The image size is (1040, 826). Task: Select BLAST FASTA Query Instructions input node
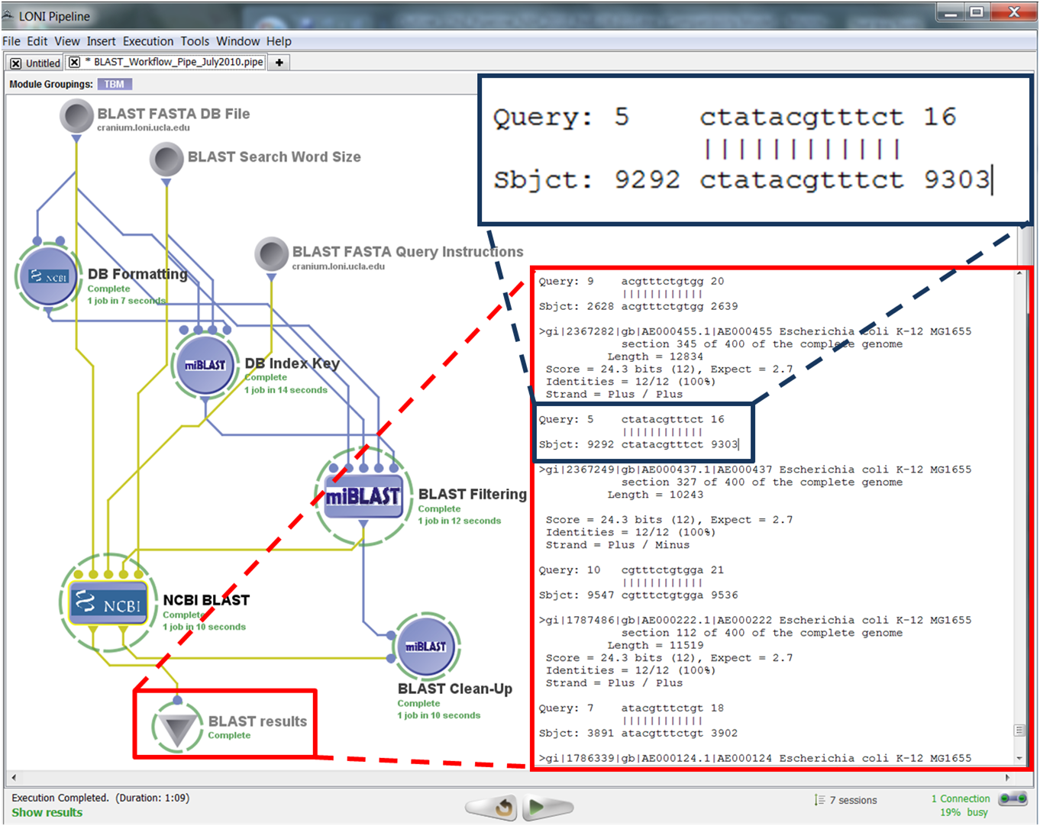tap(271, 254)
